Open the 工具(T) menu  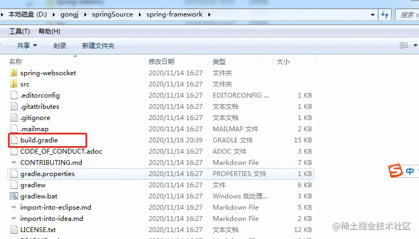click(x=19, y=31)
